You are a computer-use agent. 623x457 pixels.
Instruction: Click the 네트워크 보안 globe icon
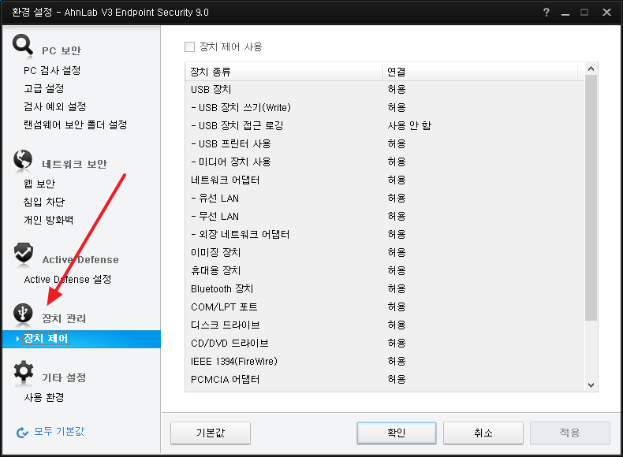click(23, 160)
